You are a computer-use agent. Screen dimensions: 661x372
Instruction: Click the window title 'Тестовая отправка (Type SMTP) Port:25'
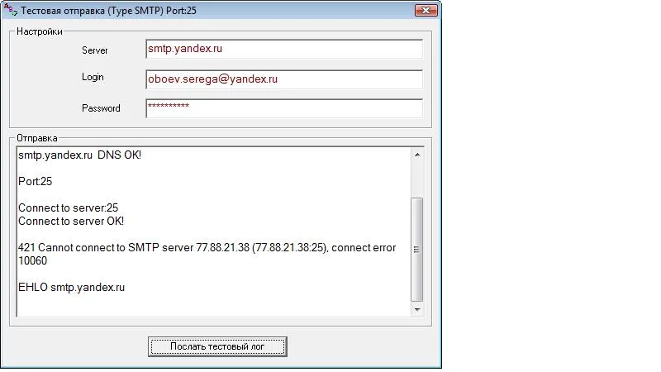[x=109, y=11]
